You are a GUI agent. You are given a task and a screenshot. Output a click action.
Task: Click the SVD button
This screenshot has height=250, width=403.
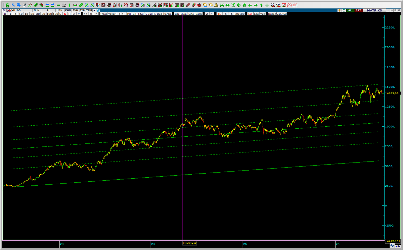[x=75, y=10]
